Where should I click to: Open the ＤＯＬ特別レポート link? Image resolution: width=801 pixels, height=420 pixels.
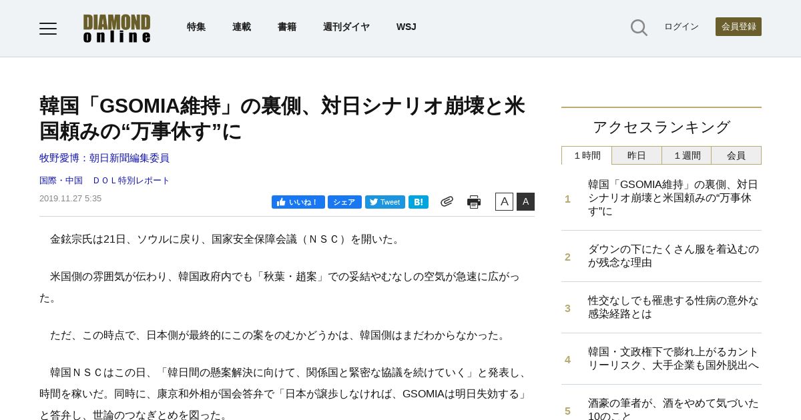[131, 181]
